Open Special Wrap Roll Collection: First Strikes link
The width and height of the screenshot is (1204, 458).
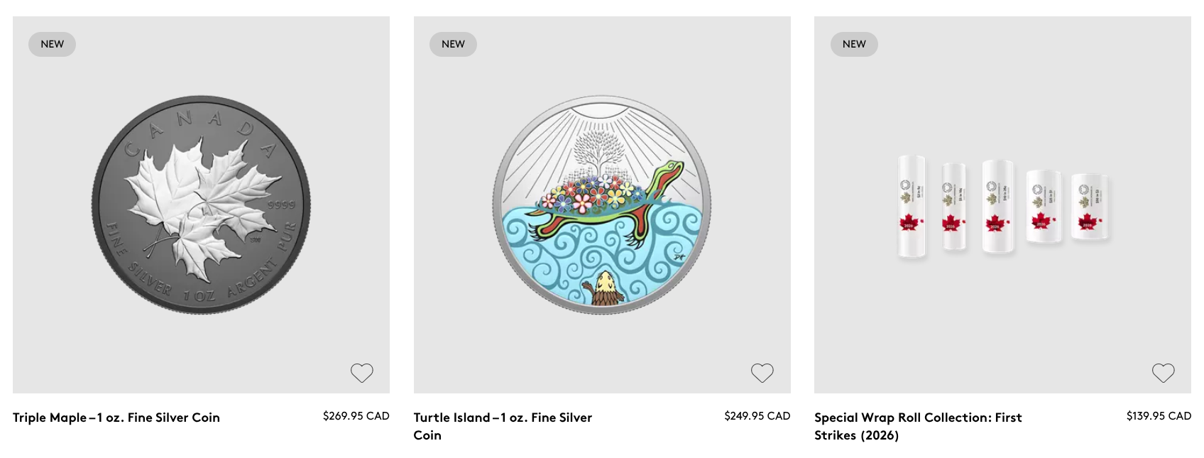pyautogui.click(x=918, y=426)
